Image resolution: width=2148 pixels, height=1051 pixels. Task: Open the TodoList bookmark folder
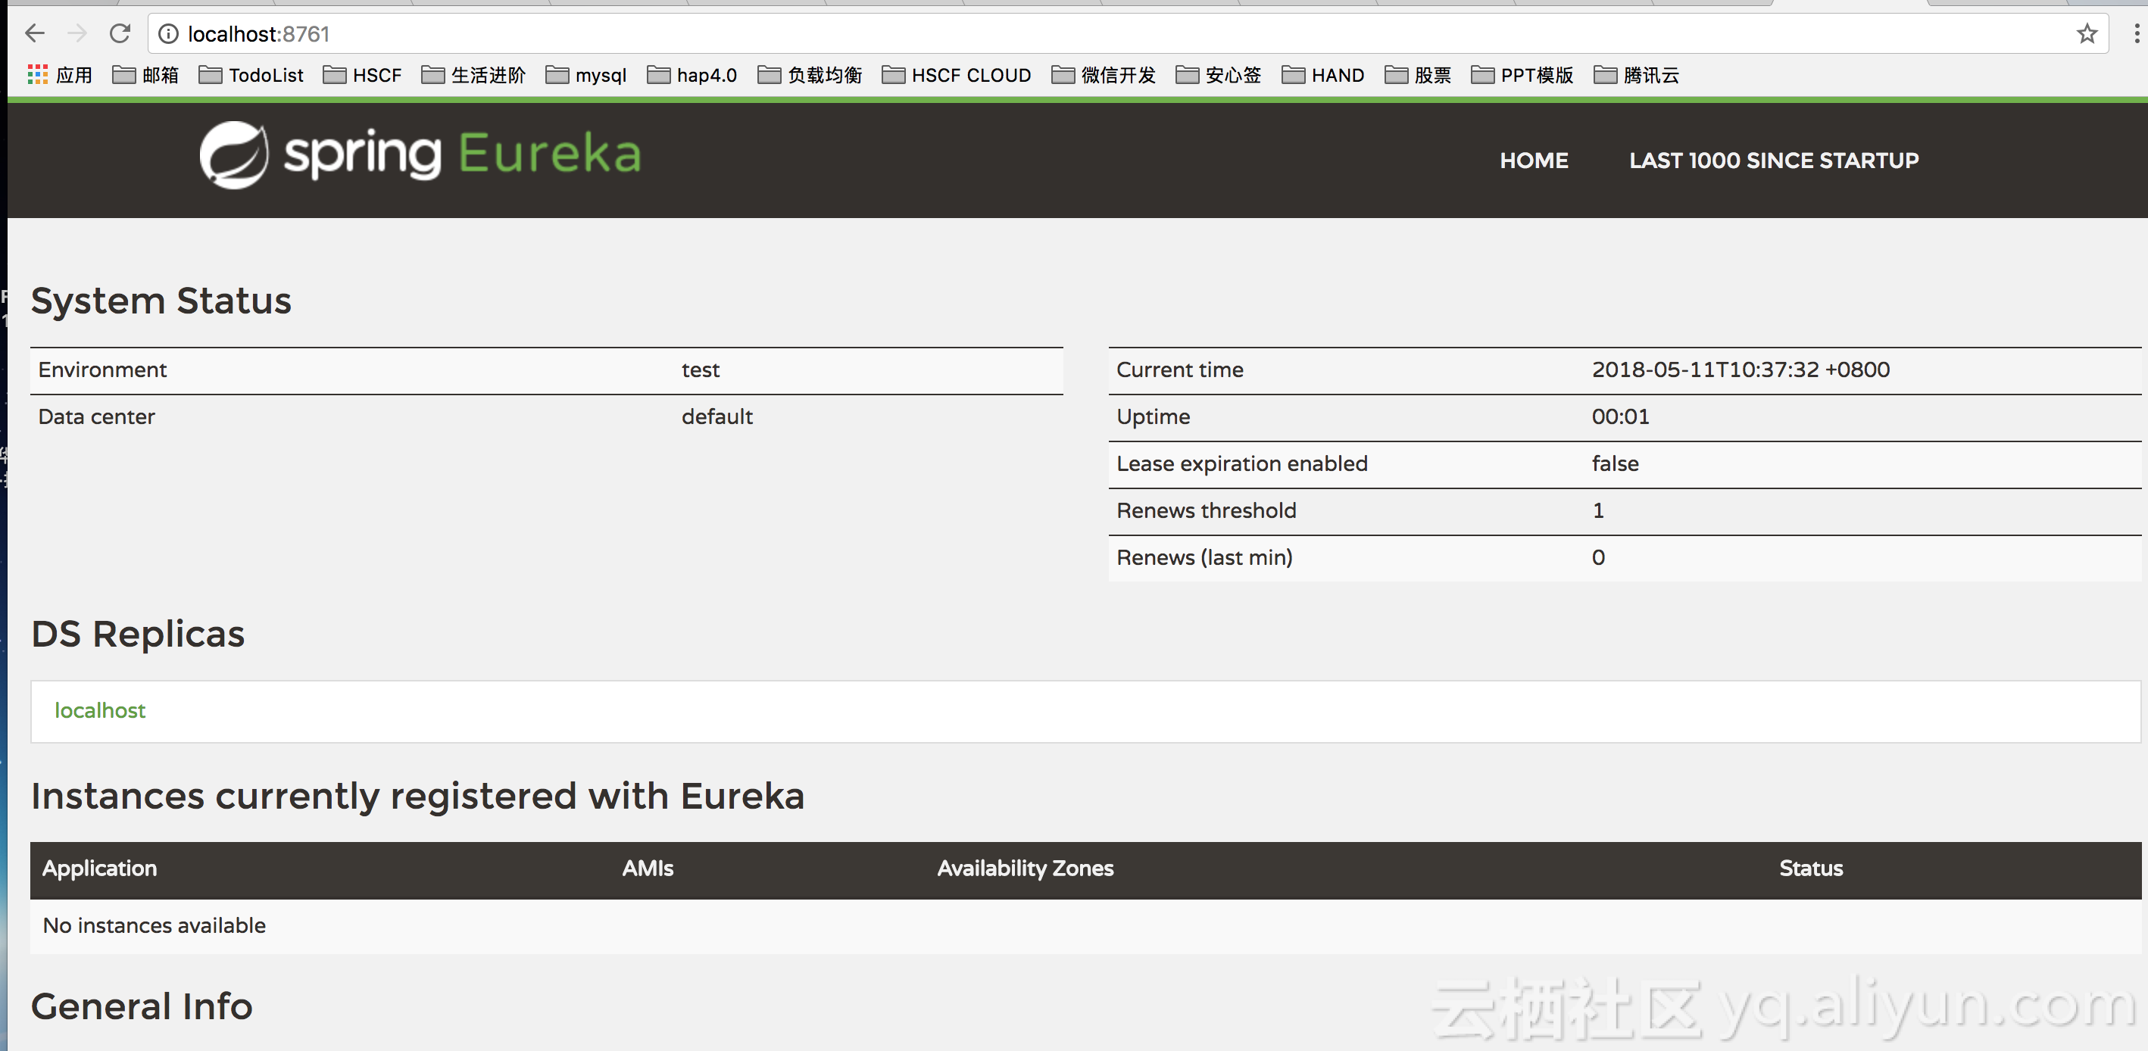point(251,75)
